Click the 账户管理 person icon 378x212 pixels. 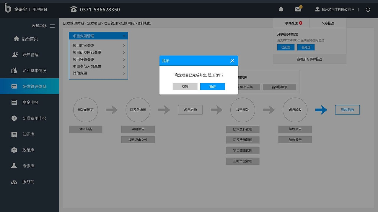[14, 54]
